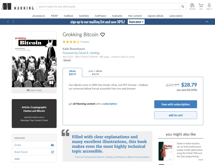Click the learn more banner button

click(136, 22)
